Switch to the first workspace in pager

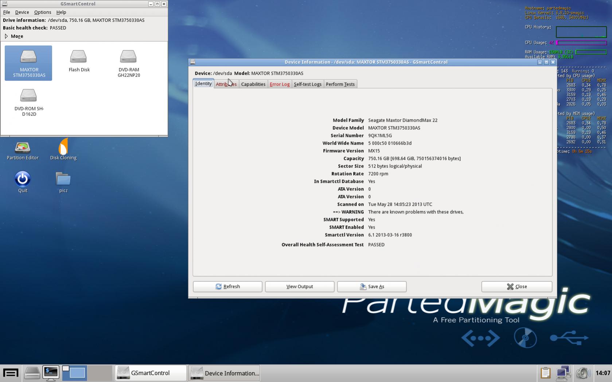74,373
